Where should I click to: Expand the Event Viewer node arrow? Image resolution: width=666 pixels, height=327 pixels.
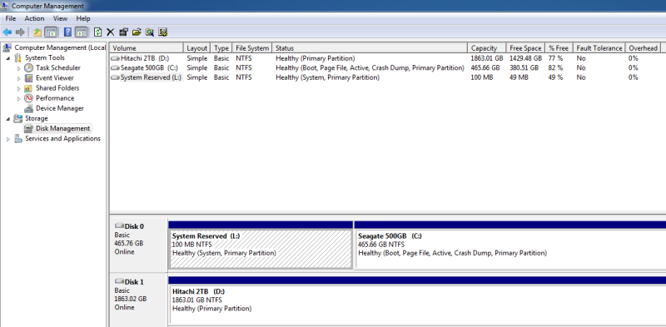point(18,78)
